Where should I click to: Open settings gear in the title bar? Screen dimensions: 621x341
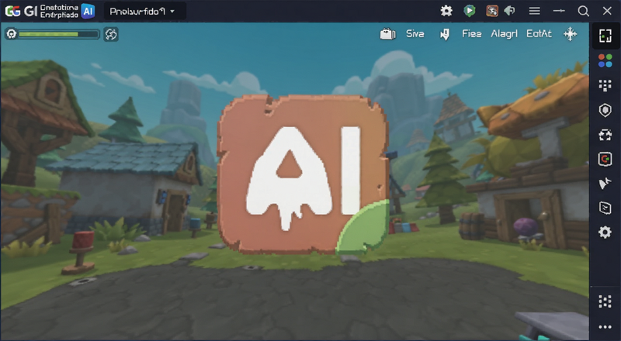pos(446,11)
